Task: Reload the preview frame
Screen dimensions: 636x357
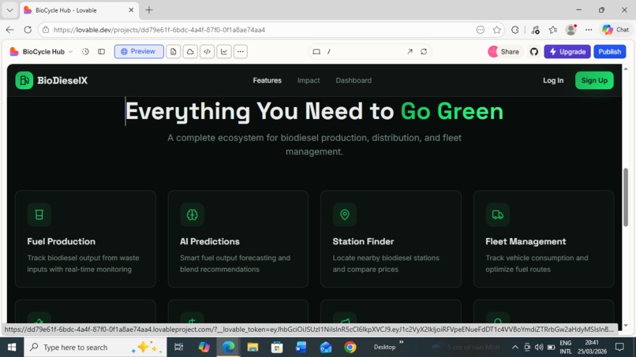Action: [x=424, y=51]
